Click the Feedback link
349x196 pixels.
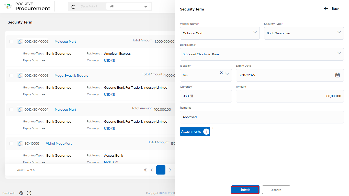tap(9, 193)
